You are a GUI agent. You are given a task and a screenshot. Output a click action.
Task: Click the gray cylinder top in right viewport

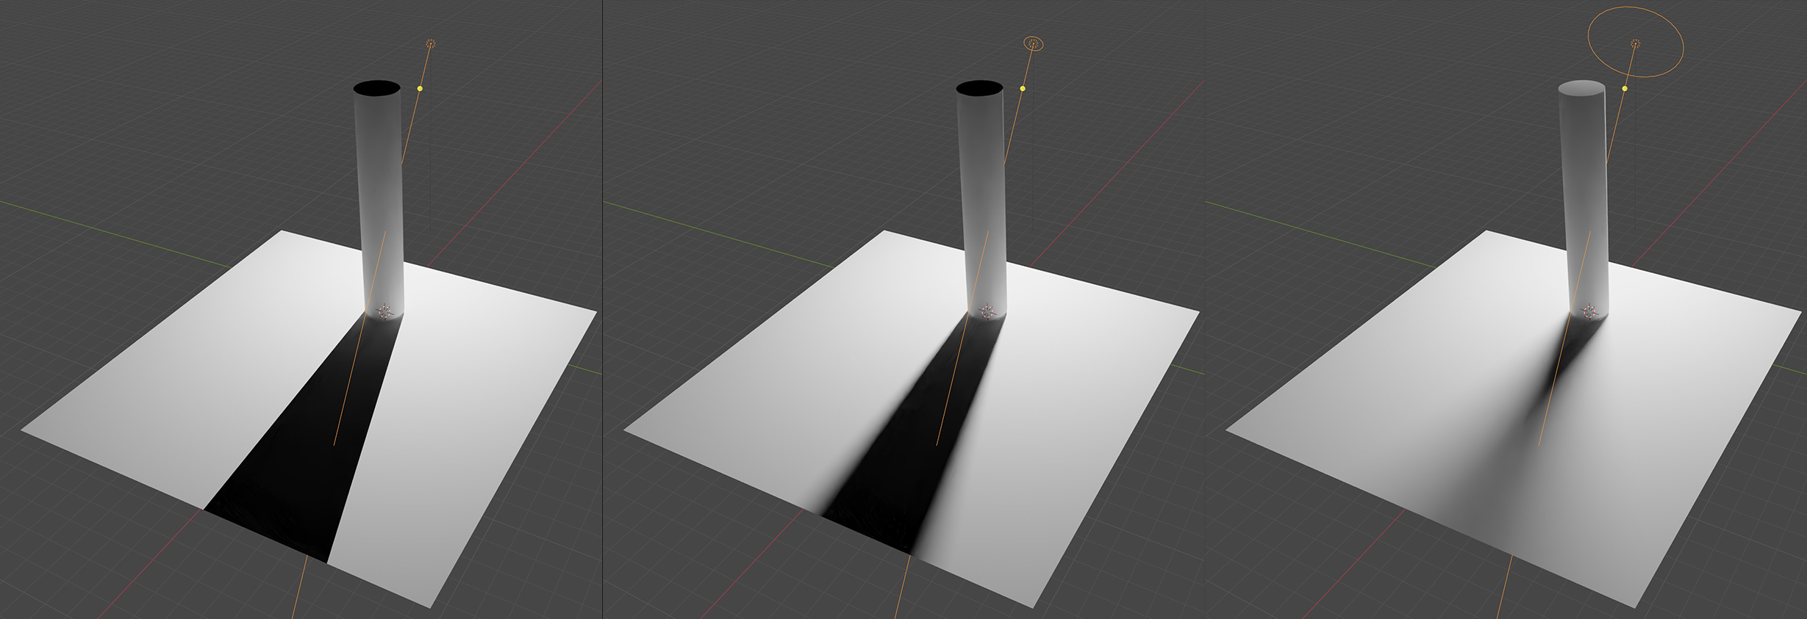tap(1582, 88)
